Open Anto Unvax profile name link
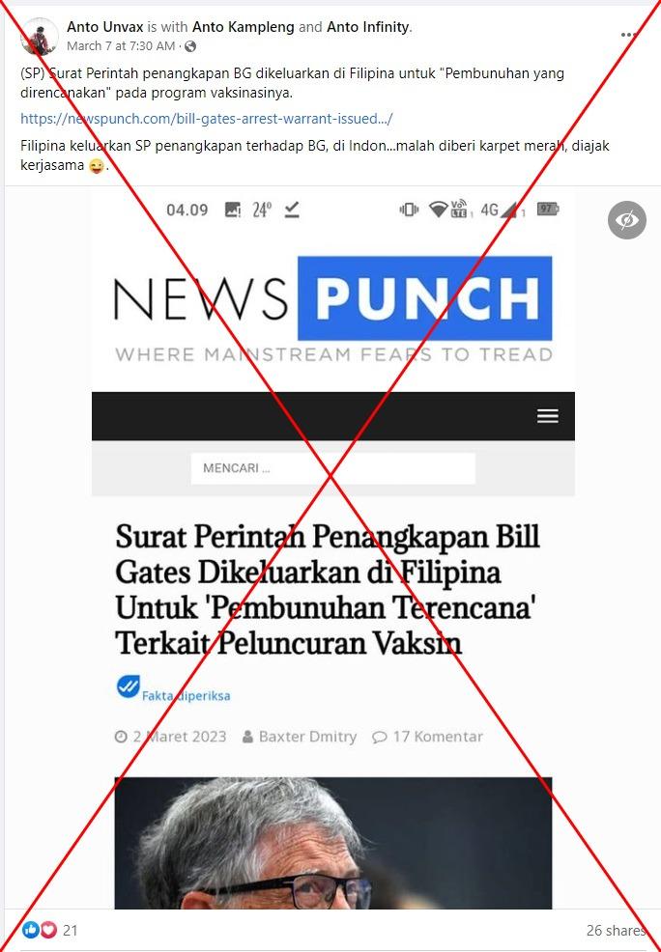Screen dimensions: 661x952 point(105,27)
